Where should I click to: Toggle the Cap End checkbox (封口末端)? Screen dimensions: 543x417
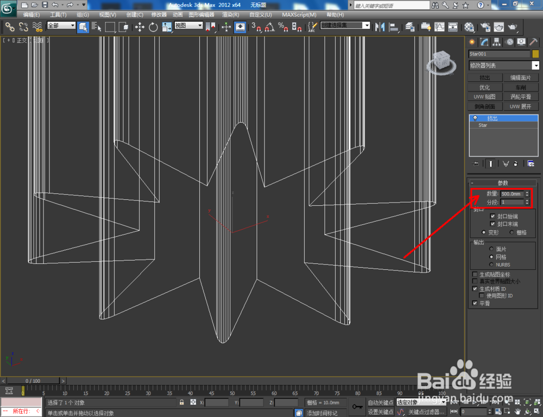[x=493, y=224]
